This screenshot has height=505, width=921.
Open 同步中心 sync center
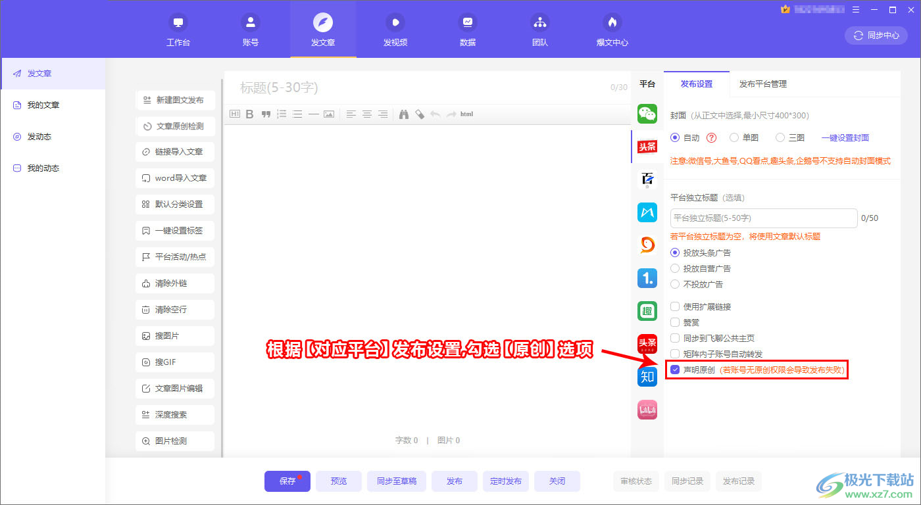click(876, 36)
